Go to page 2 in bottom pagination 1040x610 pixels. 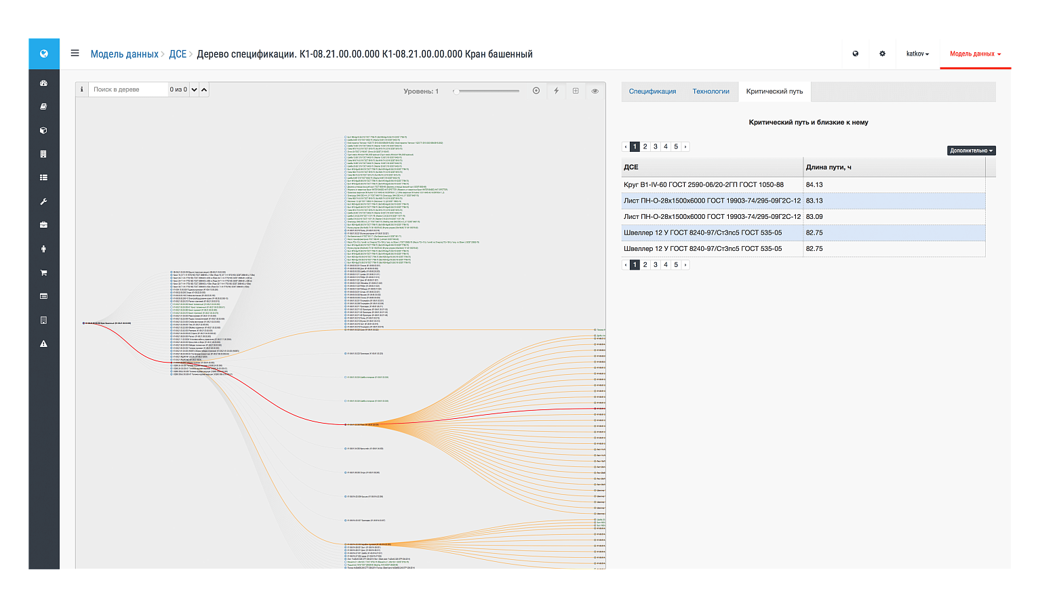pos(645,265)
